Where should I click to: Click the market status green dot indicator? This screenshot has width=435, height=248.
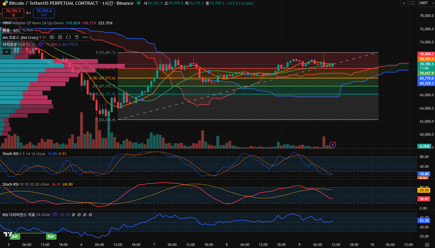click(139, 3)
